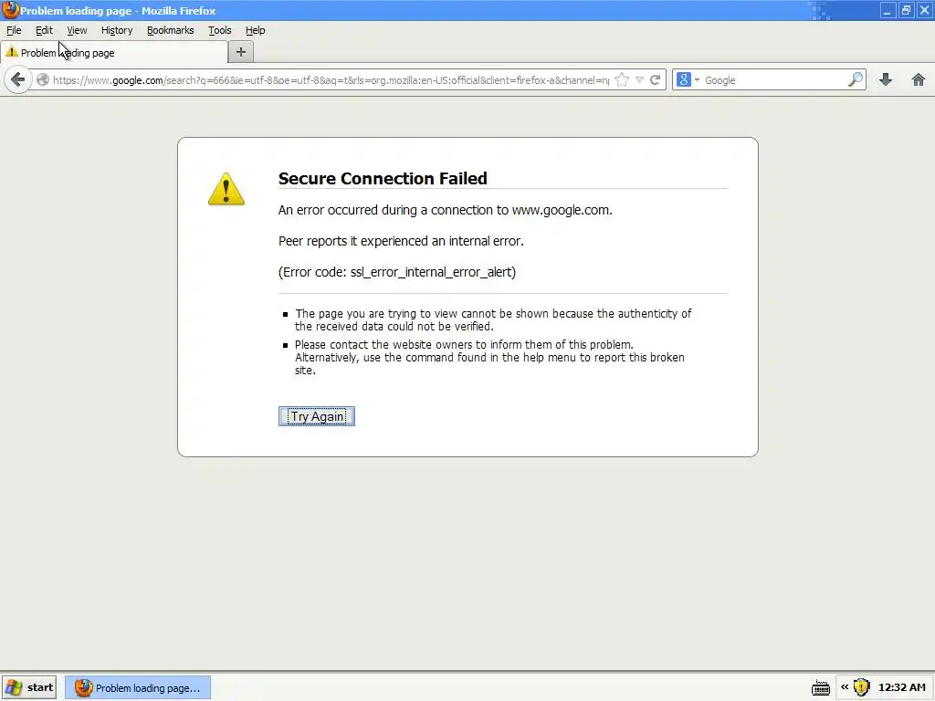Go back with the Back arrow button
Image resolution: width=935 pixels, height=701 pixels.
point(18,80)
